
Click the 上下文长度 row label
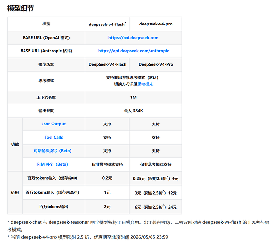point(46,98)
